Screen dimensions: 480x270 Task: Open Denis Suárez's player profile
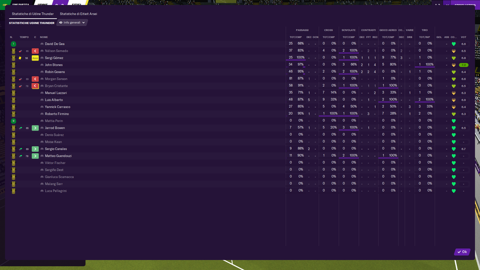coord(54,135)
